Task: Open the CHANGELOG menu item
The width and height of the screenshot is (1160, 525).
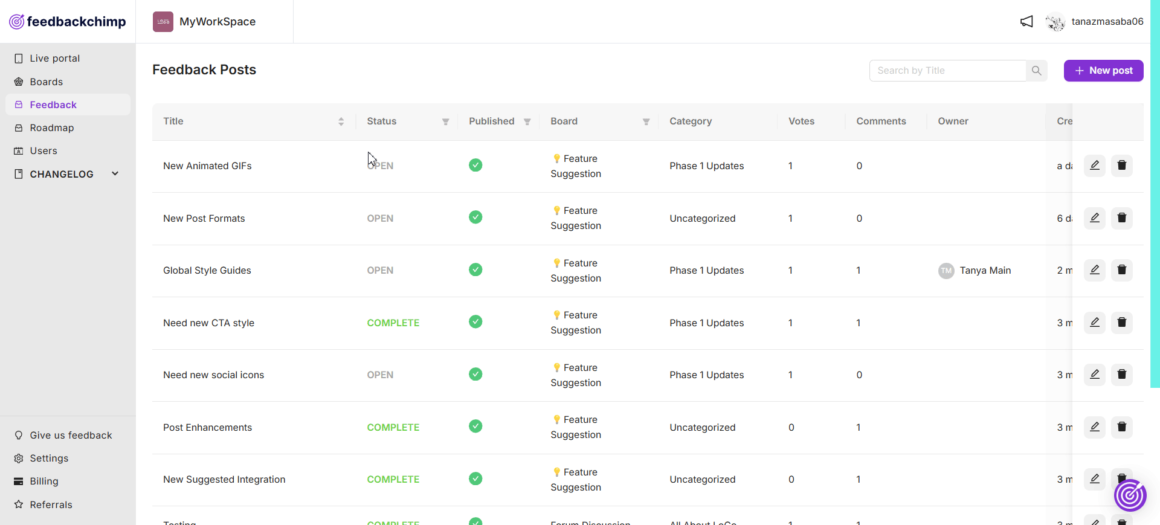Action: 62,174
